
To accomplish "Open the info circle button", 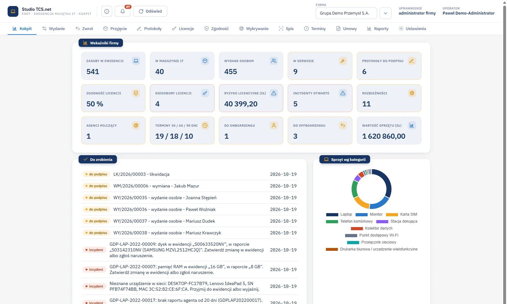I will point(107,11).
